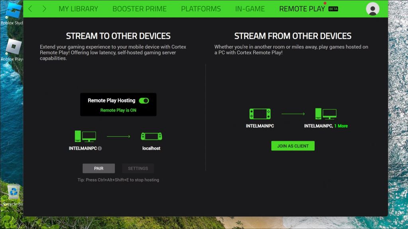Image resolution: width=408 pixels, height=229 pixels.
Task: Click the localhost handheld device icon
Action: tap(151, 136)
